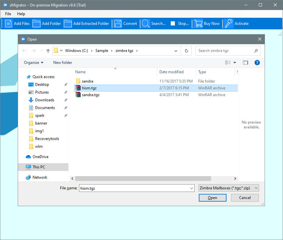Open the spark folder in sidebar

point(39,115)
